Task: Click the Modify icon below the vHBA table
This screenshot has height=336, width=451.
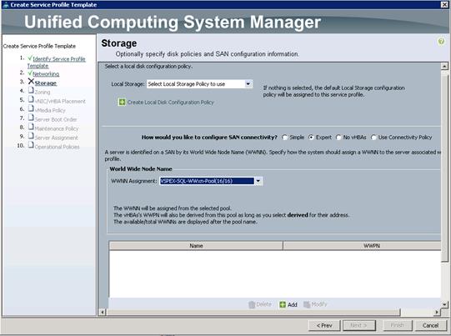Action: click(x=307, y=304)
